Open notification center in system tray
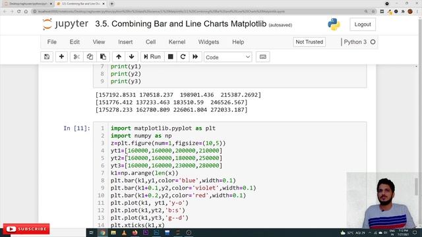Viewport: 422px width, 237px height. click(415, 232)
